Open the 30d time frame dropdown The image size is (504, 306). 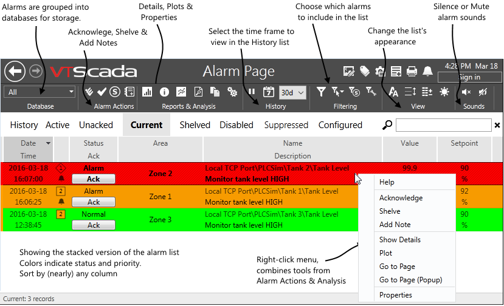(292, 92)
